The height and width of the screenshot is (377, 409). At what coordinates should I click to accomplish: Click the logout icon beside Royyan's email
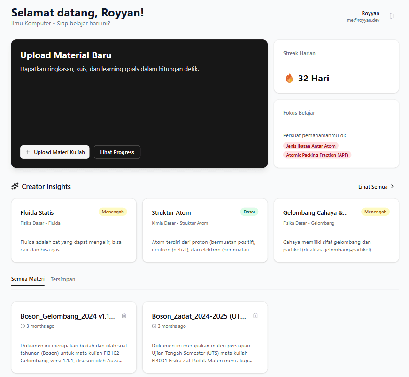tap(393, 16)
